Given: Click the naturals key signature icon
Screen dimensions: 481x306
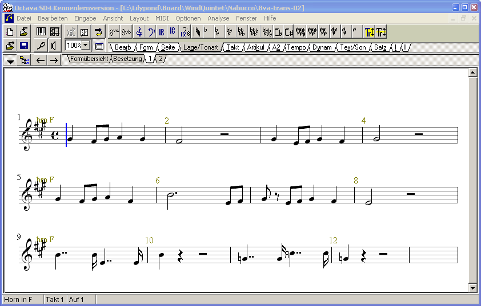Looking at the screenshot, I should (x=197, y=32).
